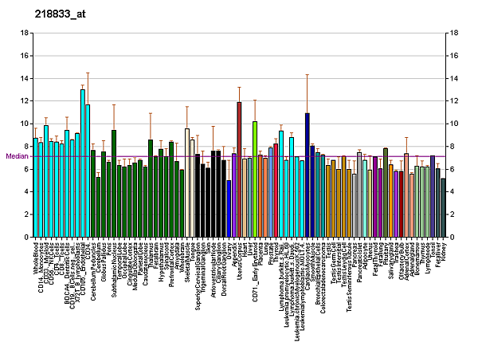
Task: Select the Thalamus green bar
Action: pyautogui.click(x=151, y=188)
